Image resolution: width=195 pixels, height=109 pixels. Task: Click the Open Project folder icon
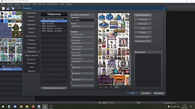tap(8, 8)
